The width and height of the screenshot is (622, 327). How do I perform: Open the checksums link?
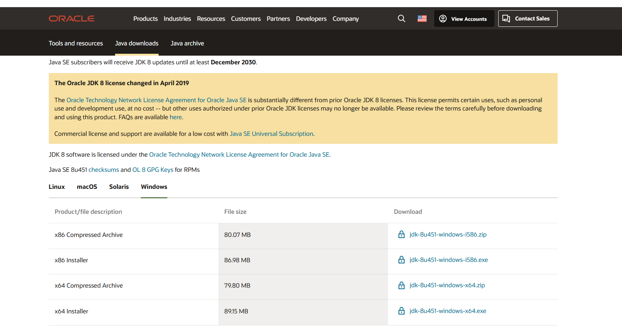coord(104,170)
